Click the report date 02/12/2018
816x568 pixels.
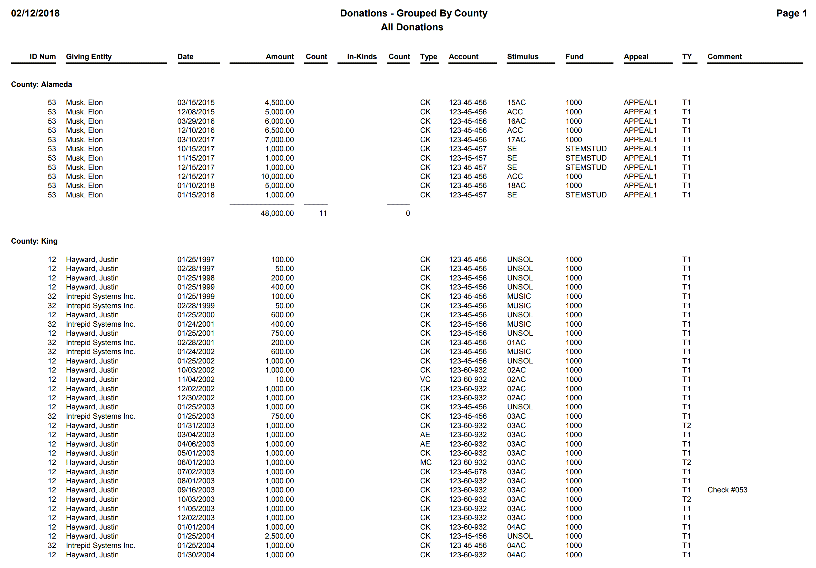(x=35, y=14)
